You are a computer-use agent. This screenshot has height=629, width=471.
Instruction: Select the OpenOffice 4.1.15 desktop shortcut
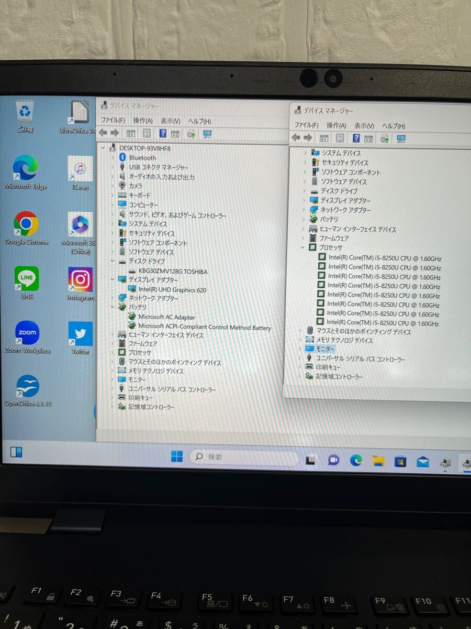[28, 391]
